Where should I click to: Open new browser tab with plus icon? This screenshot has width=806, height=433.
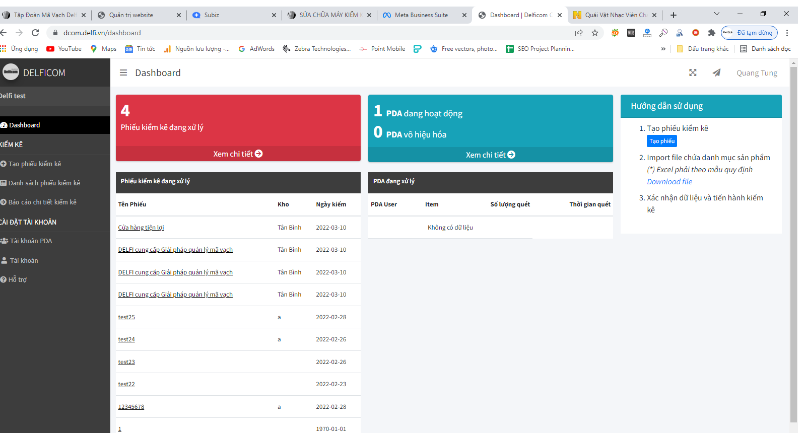coord(674,15)
